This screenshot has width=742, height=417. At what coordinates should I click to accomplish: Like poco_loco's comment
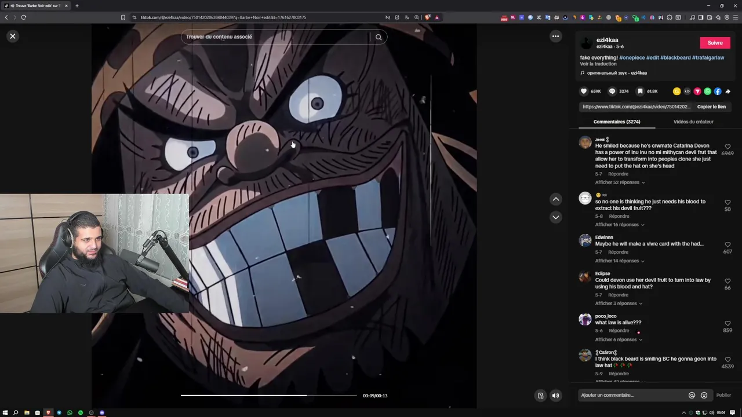click(x=728, y=324)
